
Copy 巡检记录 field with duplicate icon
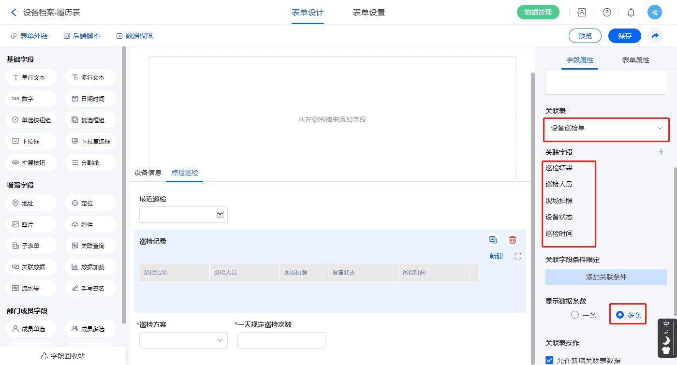pyautogui.click(x=493, y=240)
